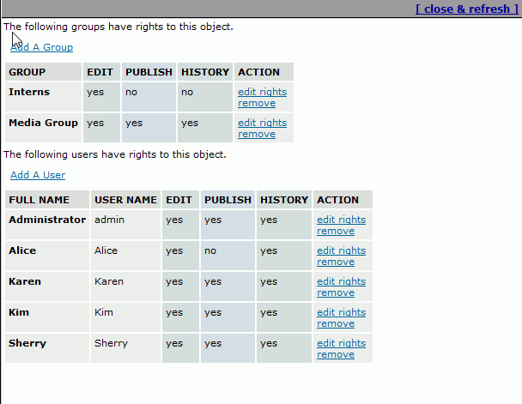
Task: Remove user Alice from the list
Action: (x=336, y=262)
